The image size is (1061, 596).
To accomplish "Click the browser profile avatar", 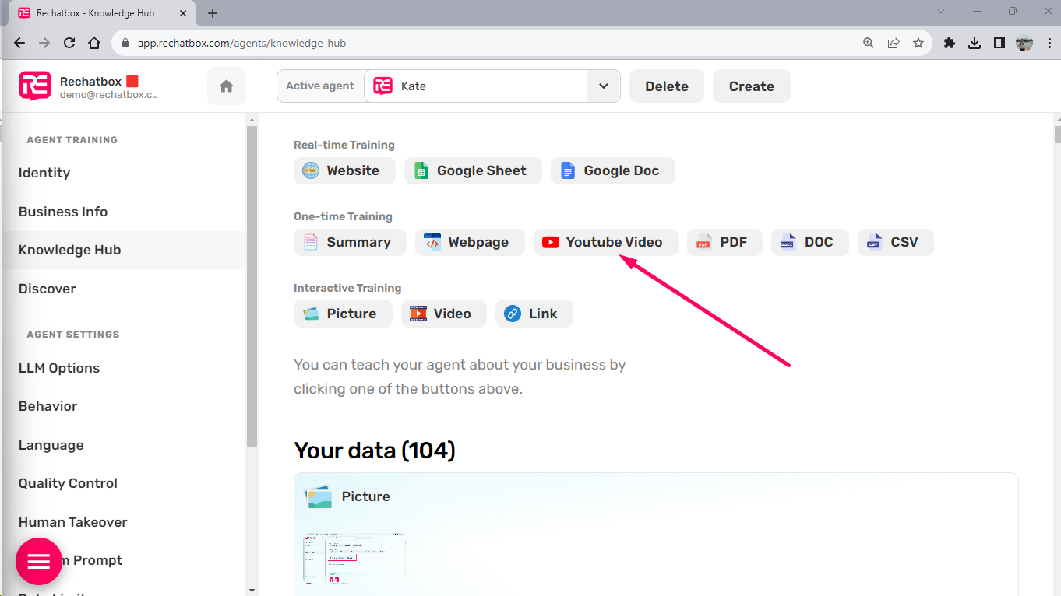I will (x=1024, y=44).
